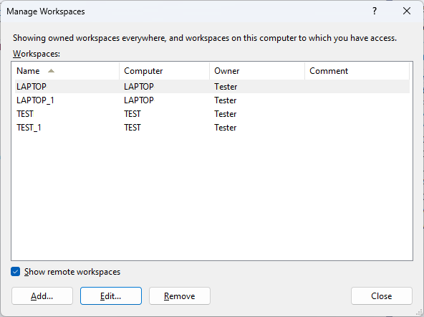Click Computer cell LAPTOP in LAPTOP_1 row
The image size is (424, 317).
point(139,100)
